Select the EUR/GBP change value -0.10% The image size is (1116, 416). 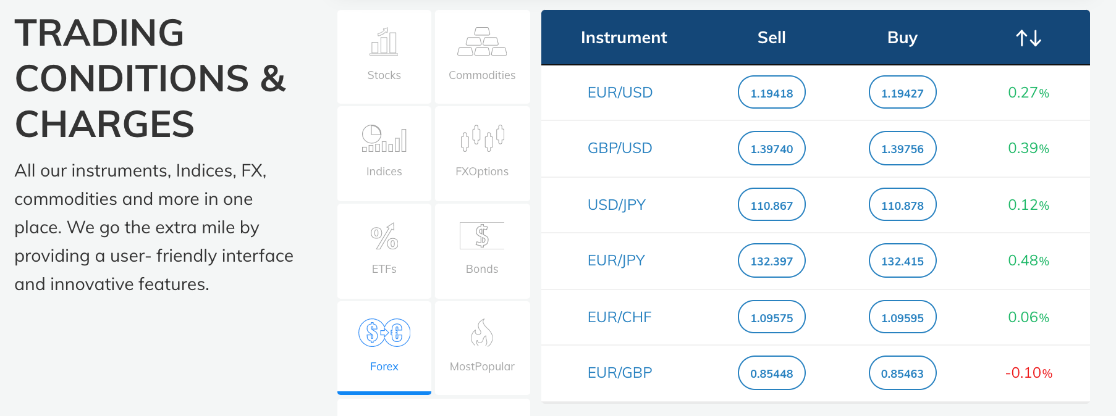click(1028, 373)
